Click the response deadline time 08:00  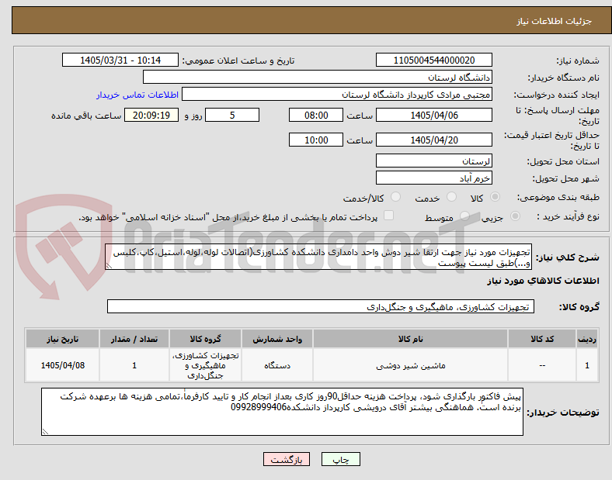point(316,115)
